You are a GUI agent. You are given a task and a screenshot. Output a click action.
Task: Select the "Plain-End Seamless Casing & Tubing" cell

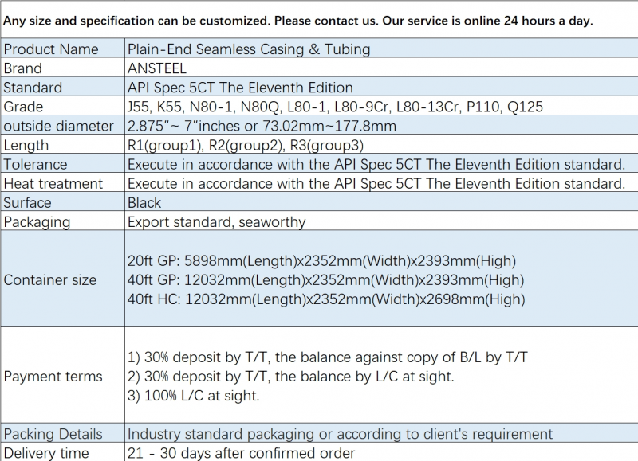coord(249,49)
